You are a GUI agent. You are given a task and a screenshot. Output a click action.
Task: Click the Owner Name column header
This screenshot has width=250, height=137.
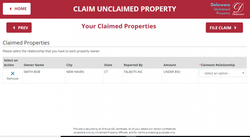coord(34,65)
